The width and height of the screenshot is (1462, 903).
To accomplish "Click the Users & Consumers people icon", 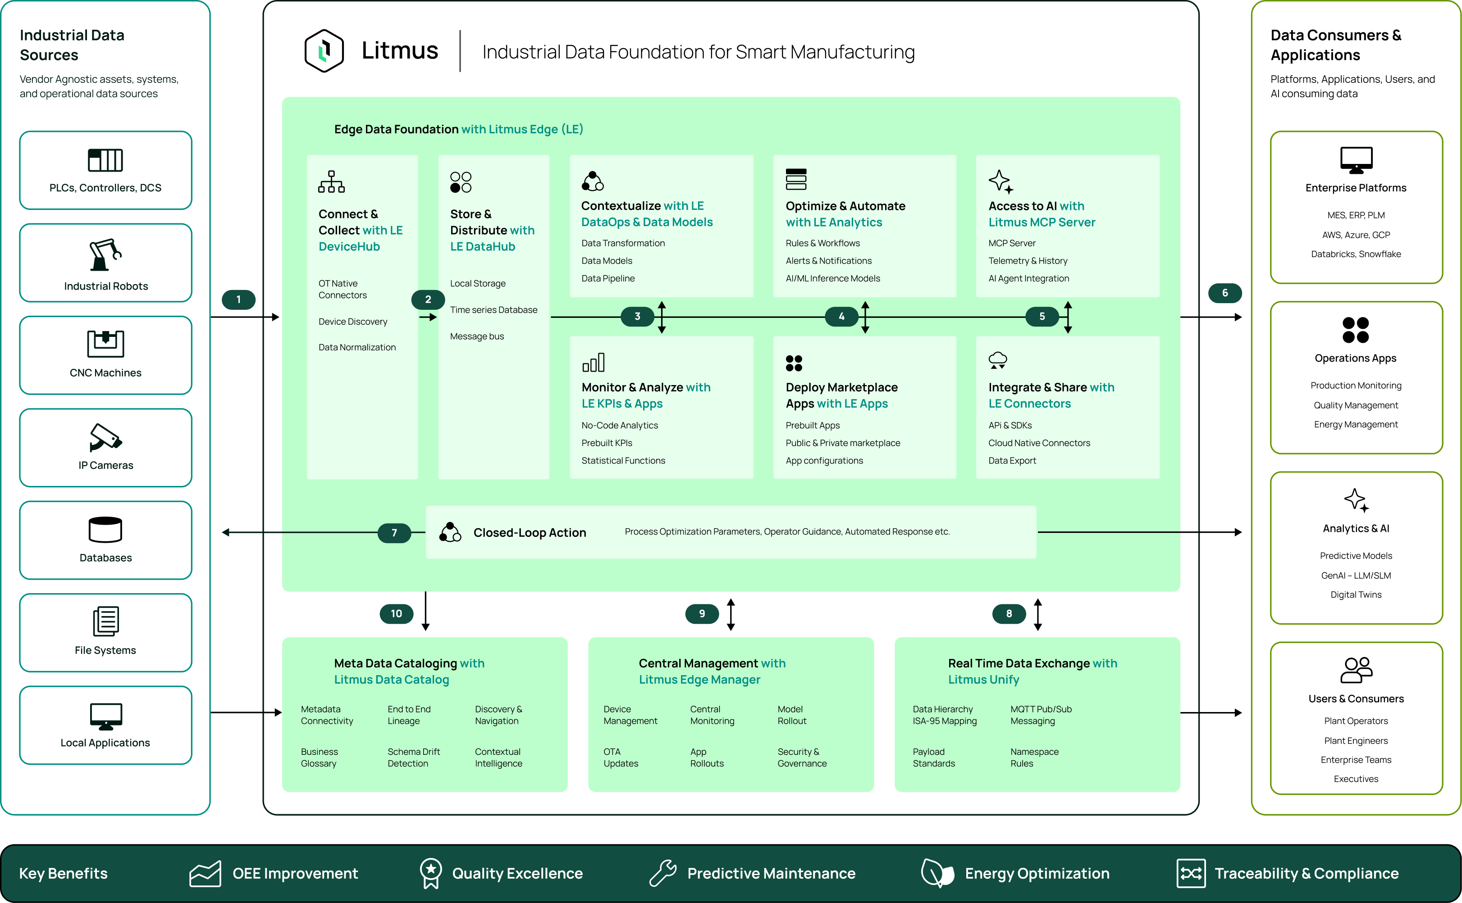I will click(x=1356, y=670).
